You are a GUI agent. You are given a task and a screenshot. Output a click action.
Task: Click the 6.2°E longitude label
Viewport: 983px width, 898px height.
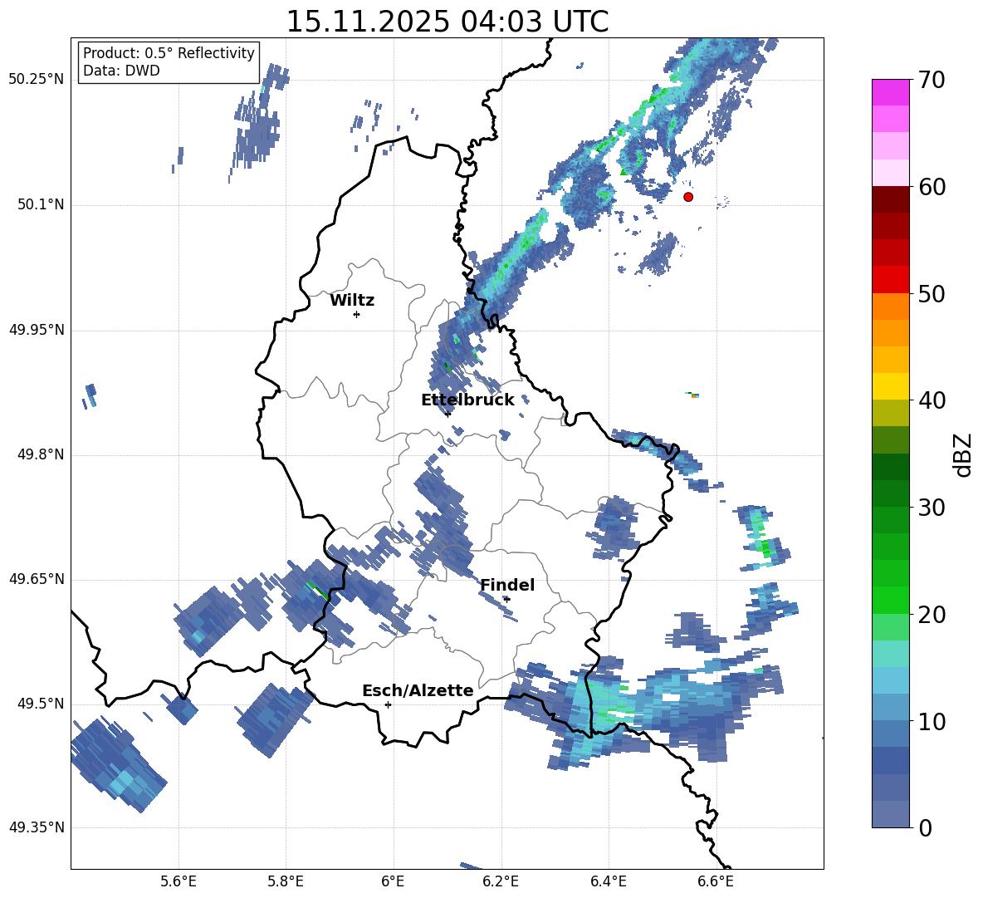501,881
